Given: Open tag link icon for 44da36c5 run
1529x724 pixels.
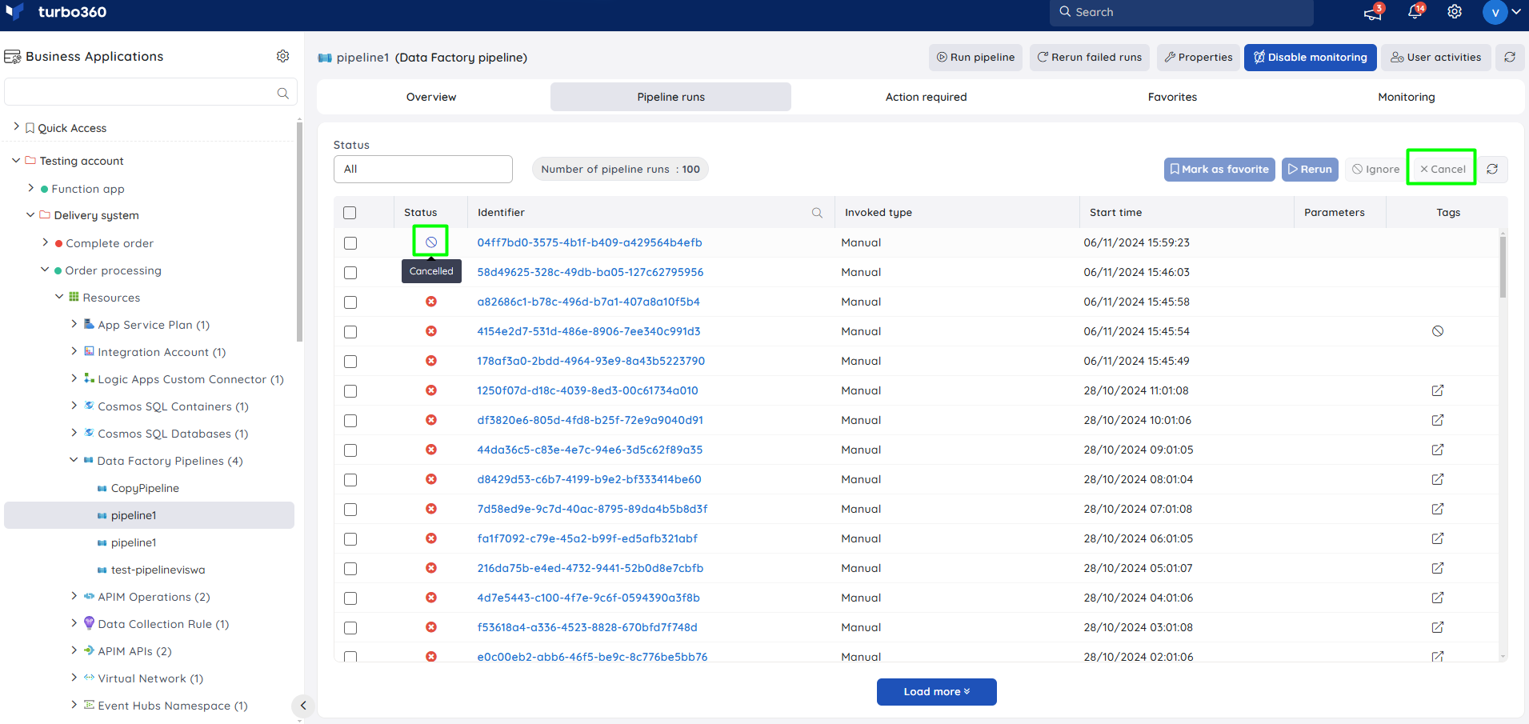Looking at the screenshot, I should click(1438, 450).
